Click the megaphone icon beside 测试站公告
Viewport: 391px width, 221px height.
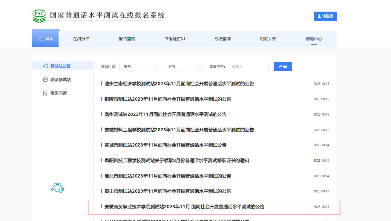point(45,66)
